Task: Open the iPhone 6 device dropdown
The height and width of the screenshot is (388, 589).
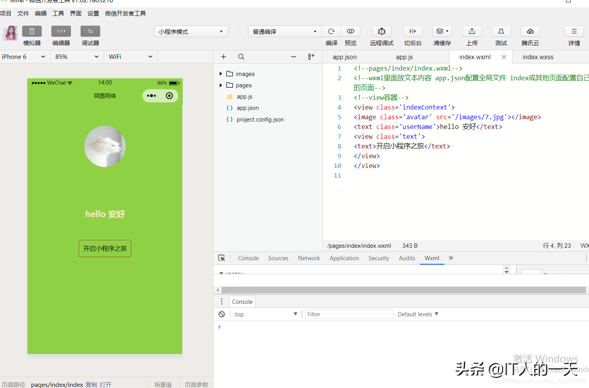Action: (23, 57)
